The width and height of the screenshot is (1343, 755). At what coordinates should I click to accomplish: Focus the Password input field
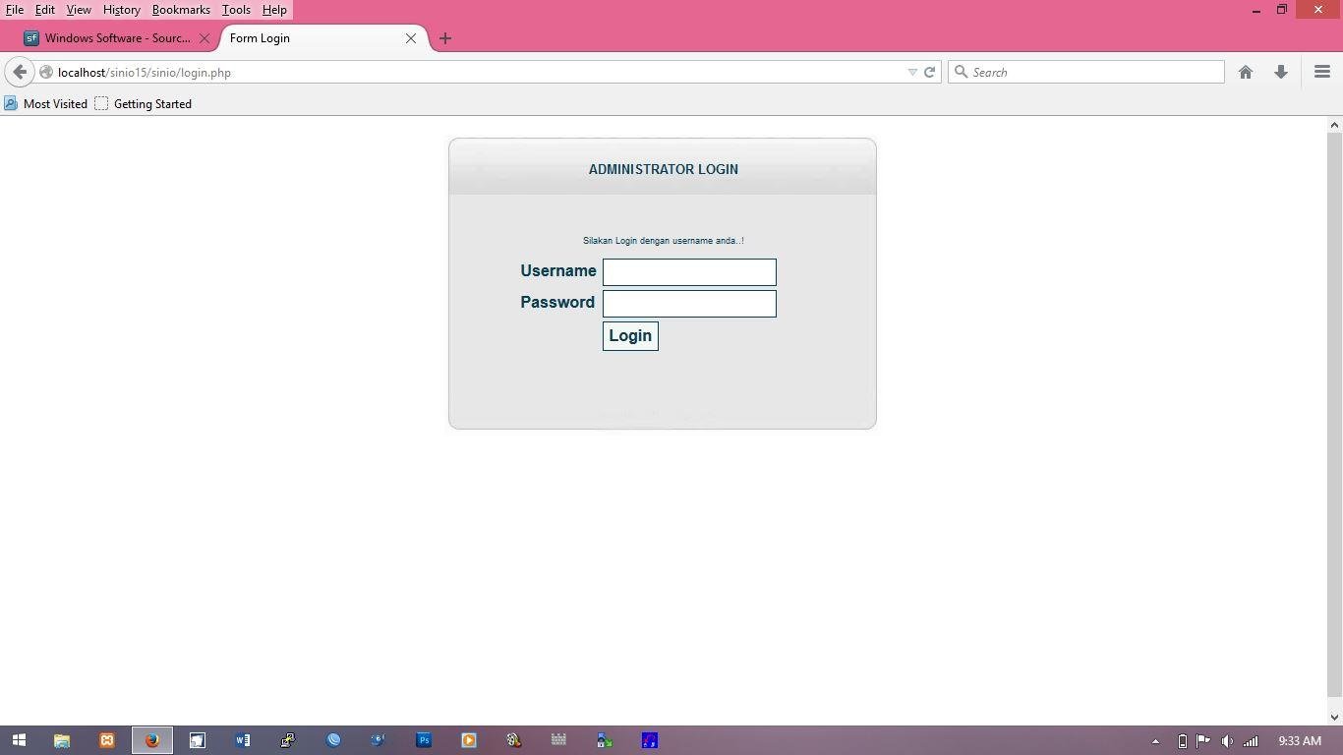[x=689, y=304]
